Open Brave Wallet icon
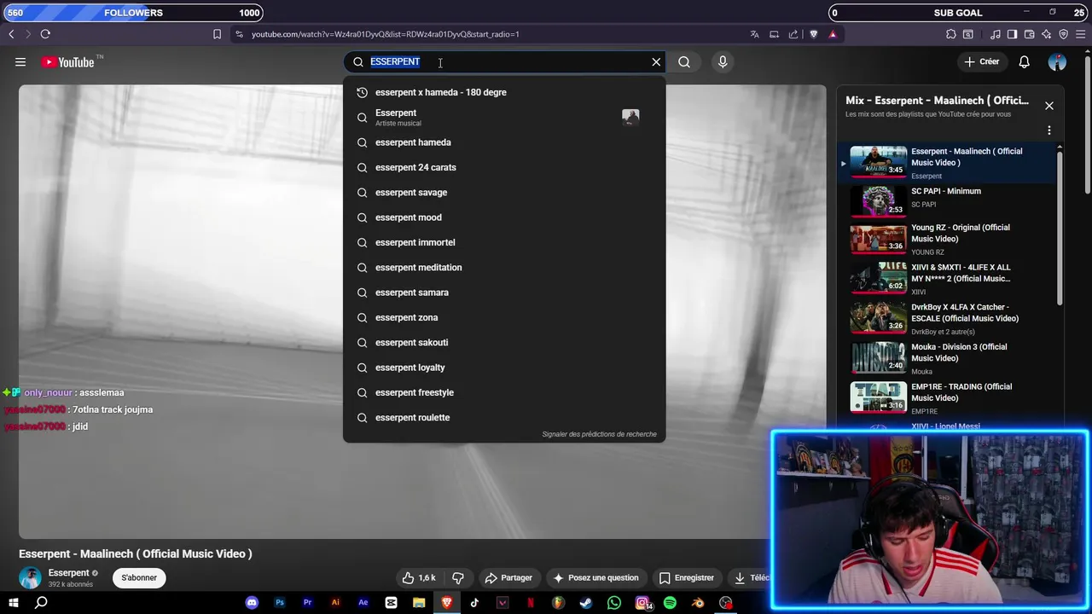This screenshot has width=1092, height=614. point(1030,34)
